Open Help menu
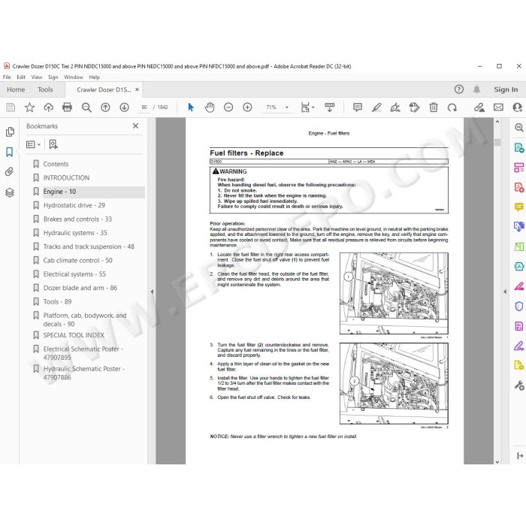This screenshot has width=526, height=526. click(x=94, y=77)
